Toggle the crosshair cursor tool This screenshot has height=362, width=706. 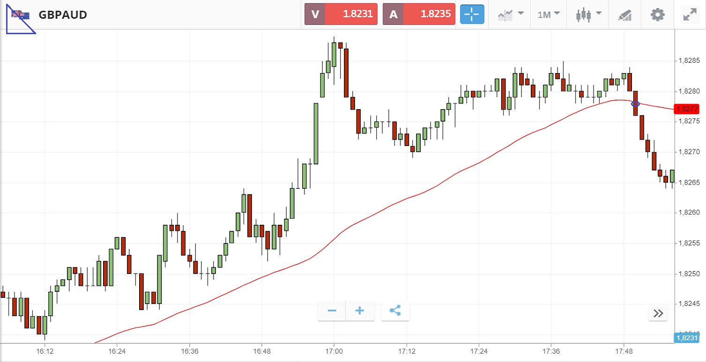coord(471,15)
